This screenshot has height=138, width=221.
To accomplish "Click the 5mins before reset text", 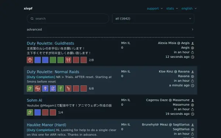I will click(41, 82).
